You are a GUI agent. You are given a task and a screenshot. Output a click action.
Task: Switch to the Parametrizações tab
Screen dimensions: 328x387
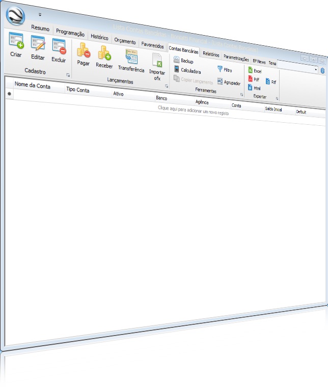point(236,58)
